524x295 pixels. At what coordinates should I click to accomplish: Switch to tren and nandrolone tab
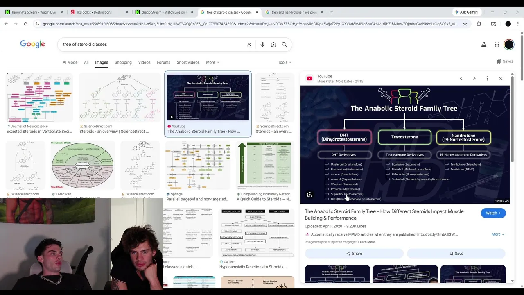coord(294,12)
